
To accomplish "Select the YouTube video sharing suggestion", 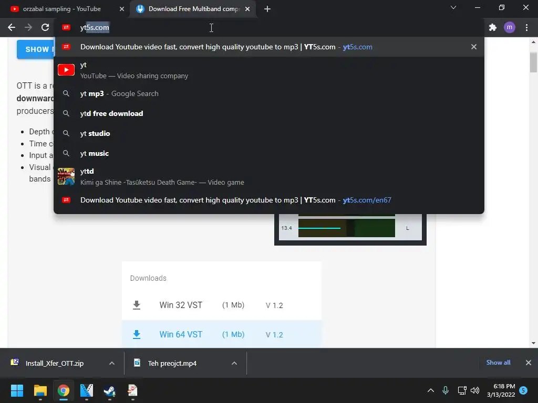I will pyautogui.click(x=268, y=70).
